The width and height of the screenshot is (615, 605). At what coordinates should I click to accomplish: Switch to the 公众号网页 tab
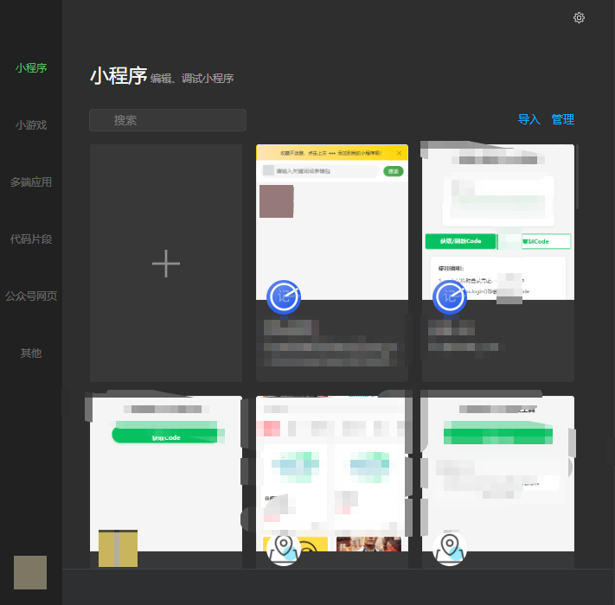pos(30,296)
